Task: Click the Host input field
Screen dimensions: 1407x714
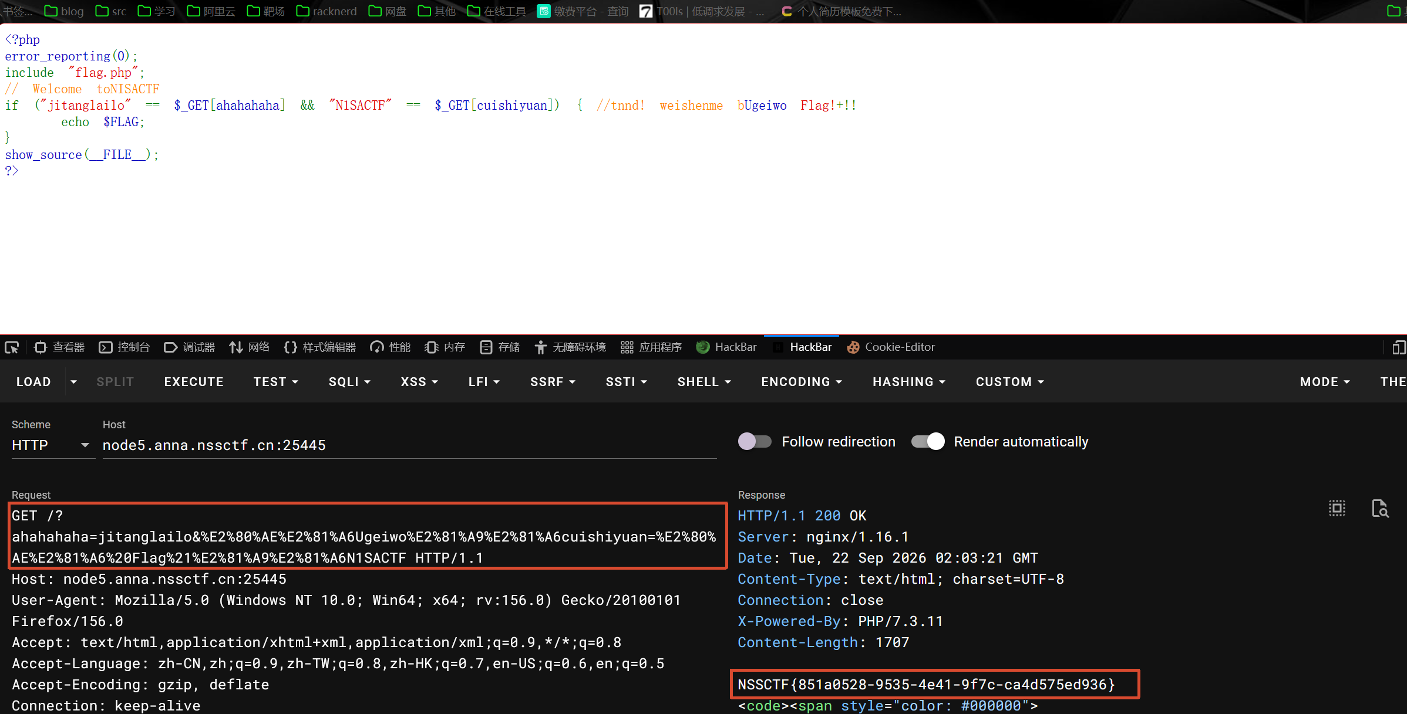Action: pos(409,445)
